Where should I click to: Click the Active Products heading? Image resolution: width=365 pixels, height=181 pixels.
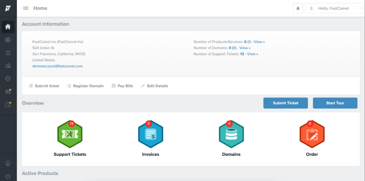[x=40, y=174]
